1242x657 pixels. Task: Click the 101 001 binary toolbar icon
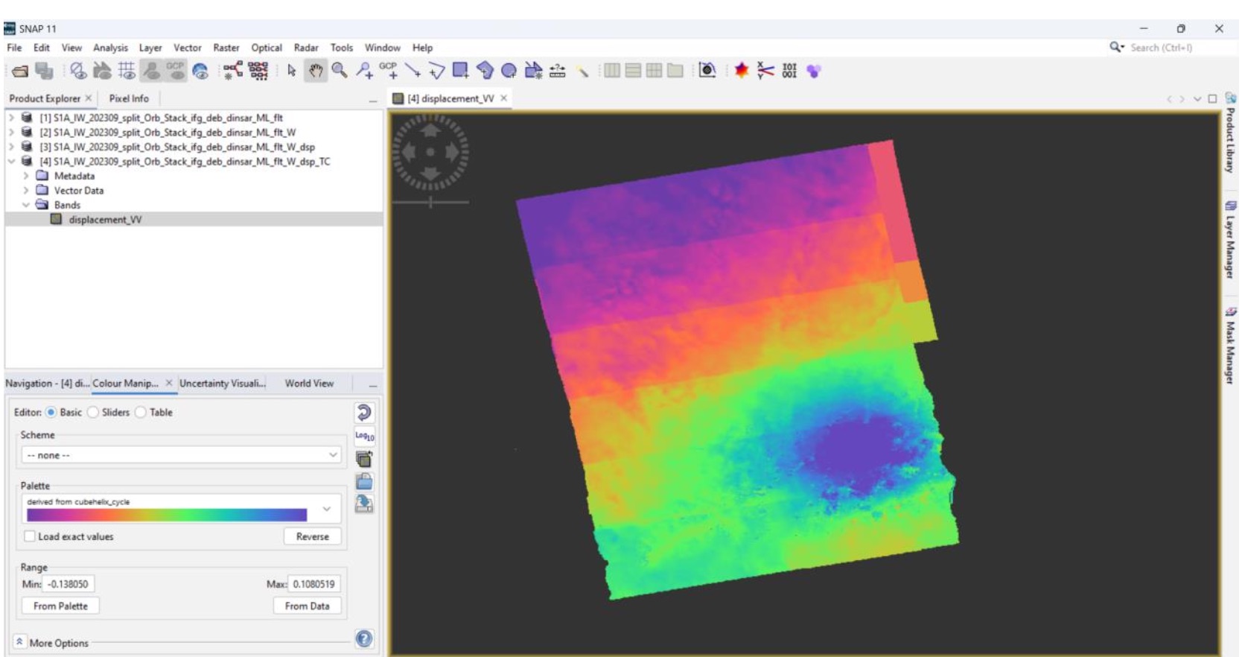[x=789, y=71]
